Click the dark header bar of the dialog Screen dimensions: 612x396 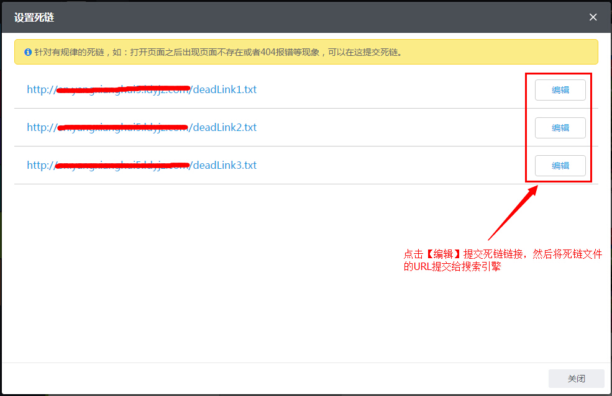[311, 17]
